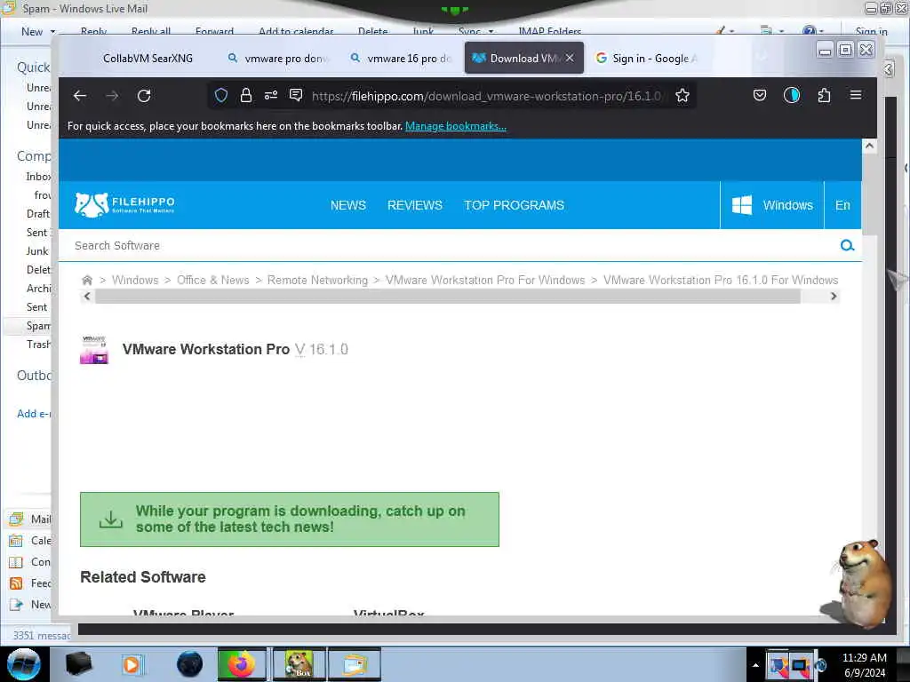Click the download arrow icon in green banner
Viewport: 910px width, 682px height.
click(111, 519)
